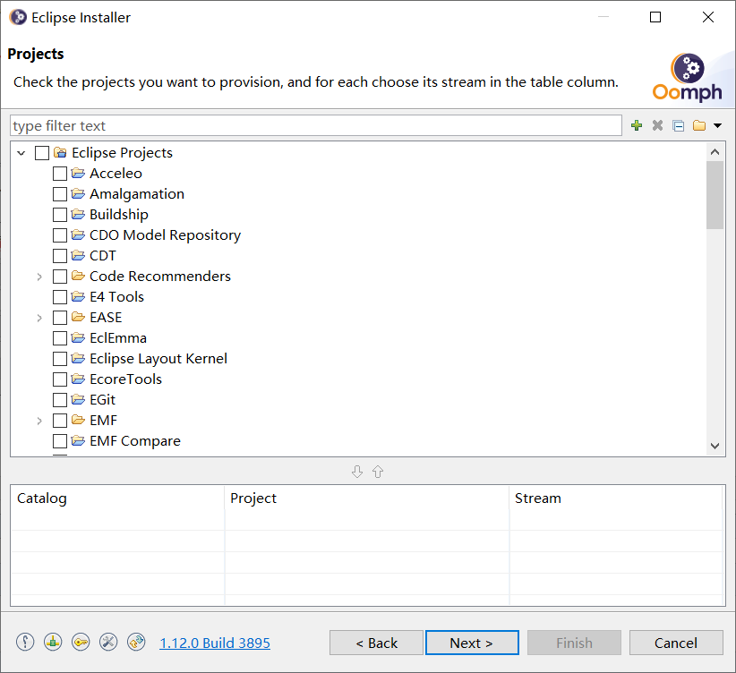Screen dimensions: 736x673
Task: Click the EASE folder icon
Action: point(78,317)
